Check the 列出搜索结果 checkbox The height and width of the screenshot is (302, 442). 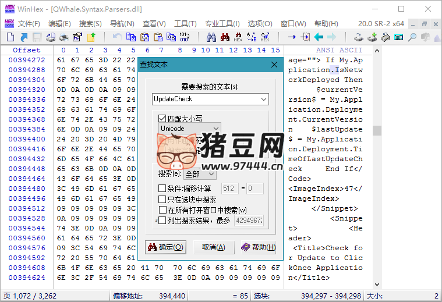tap(162, 220)
